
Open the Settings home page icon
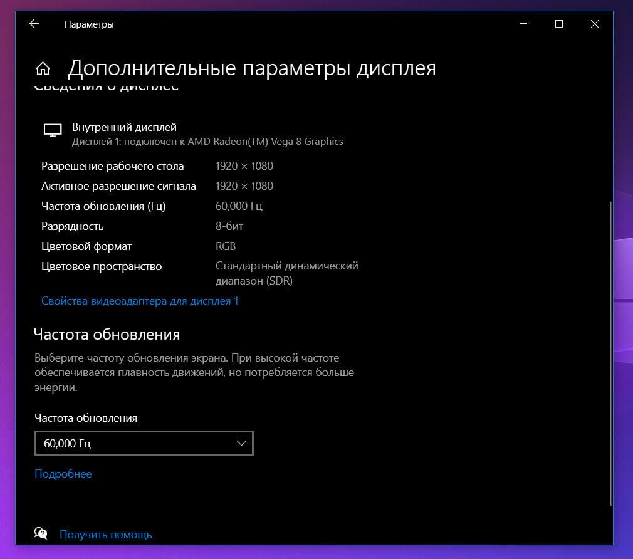click(43, 68)
